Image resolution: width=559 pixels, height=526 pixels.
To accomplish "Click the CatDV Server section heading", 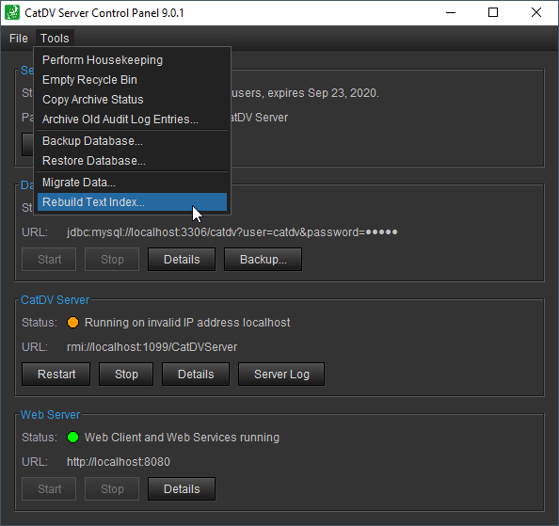I will pyautogui.click(x=55, y=300).
